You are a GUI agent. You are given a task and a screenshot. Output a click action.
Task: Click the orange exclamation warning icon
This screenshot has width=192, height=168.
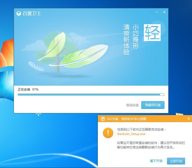click(x=108, y=133)
